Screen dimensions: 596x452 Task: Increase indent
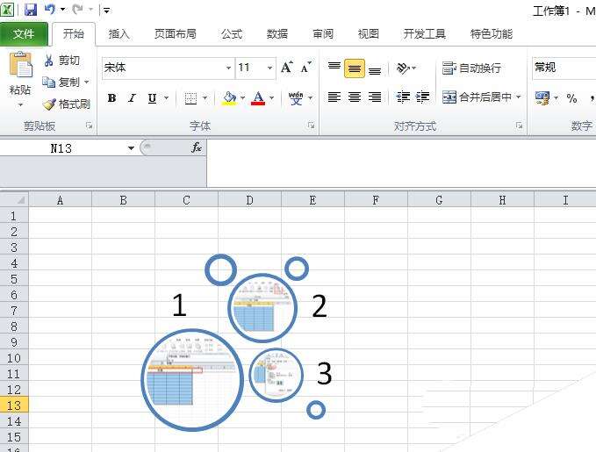click(423, 97)
